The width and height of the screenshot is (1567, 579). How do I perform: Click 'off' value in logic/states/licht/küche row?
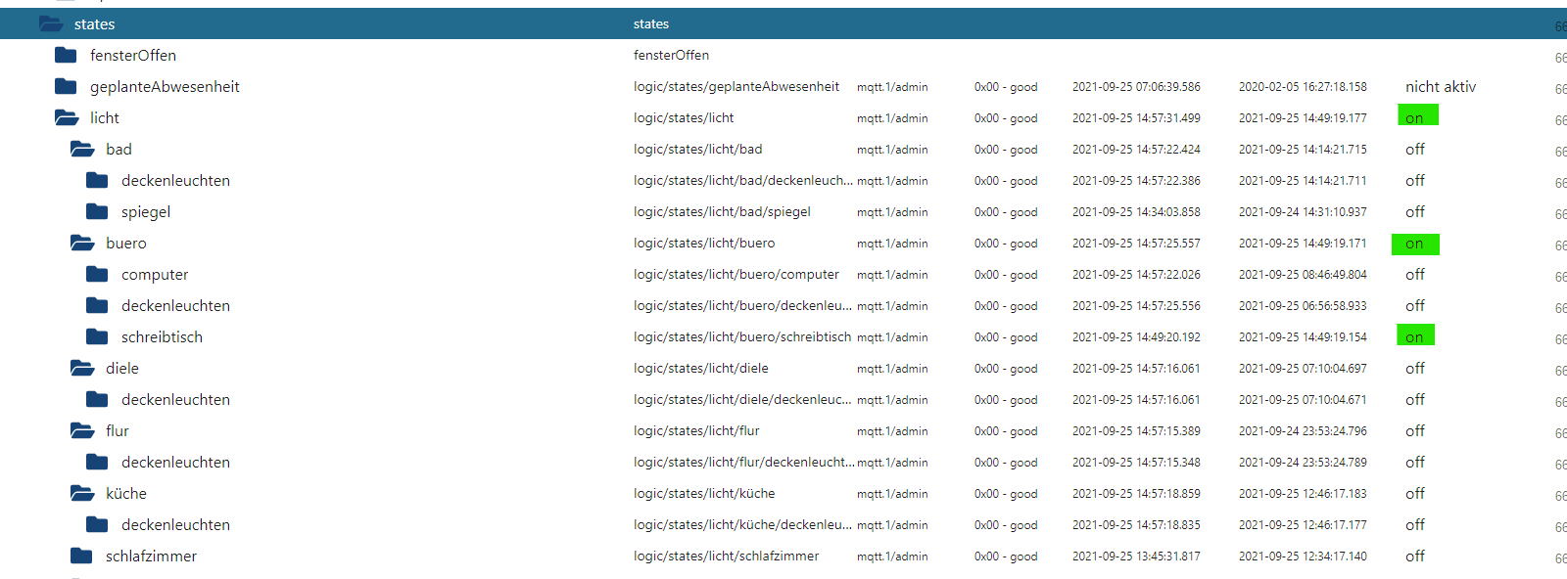click(1415, 494)
